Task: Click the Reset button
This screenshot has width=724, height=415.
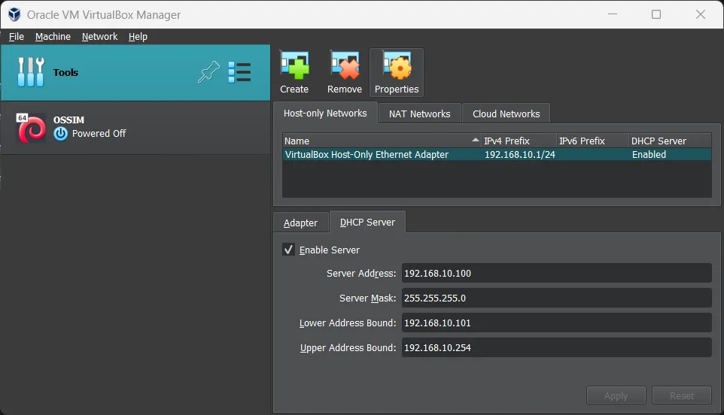Action: click(x=682, y=395)
